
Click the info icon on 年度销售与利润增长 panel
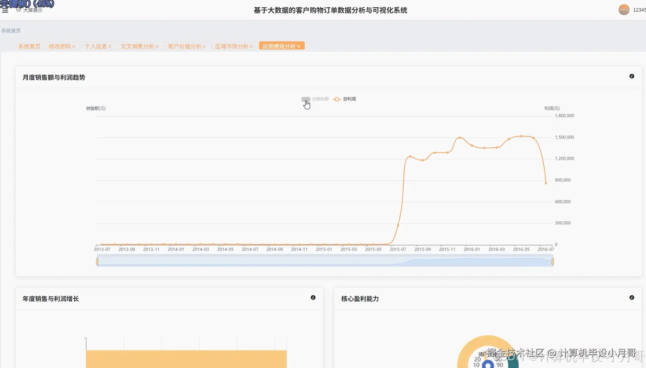coord(313,298)
